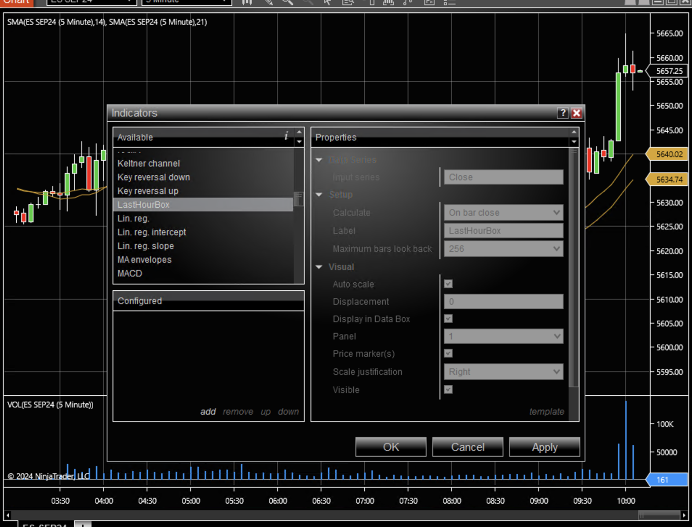The image size is (692, 527).
Task: Select the LastHourBox indicator
Action: point(203,205)
